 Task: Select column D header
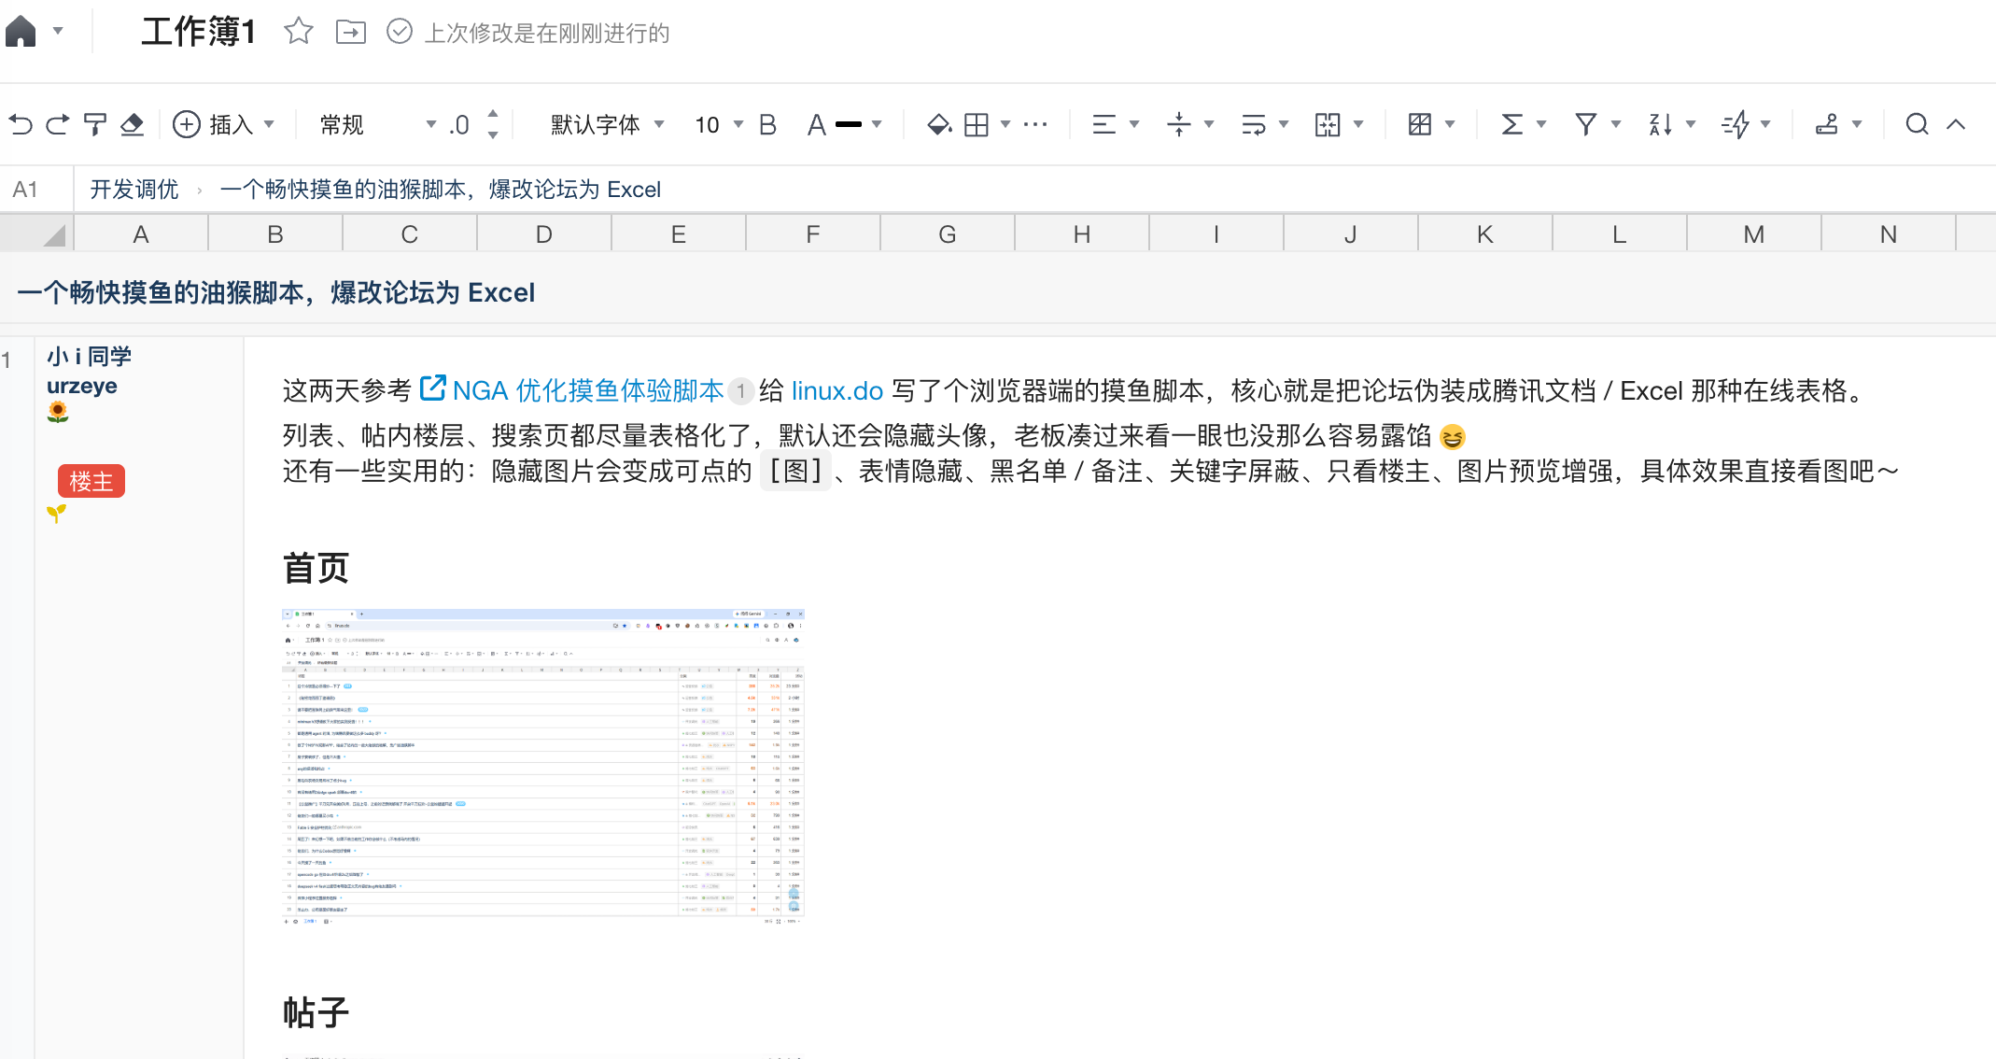544,233
